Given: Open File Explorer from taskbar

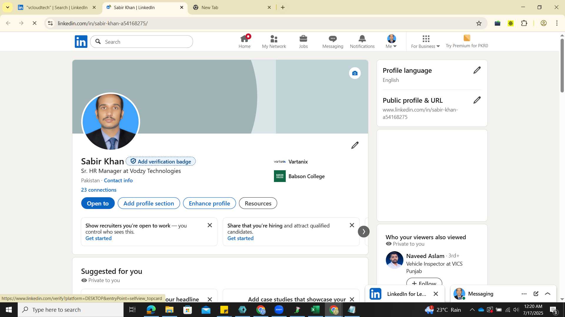Looking at the screenshot, I should click(169, 310).
